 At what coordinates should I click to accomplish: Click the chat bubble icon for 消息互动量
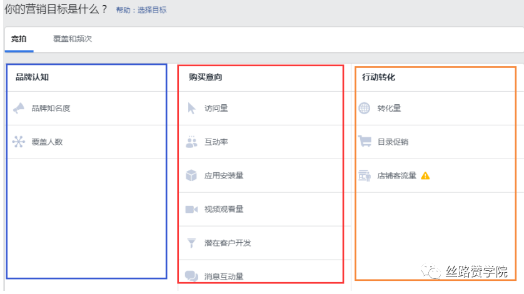coord(191,277)
